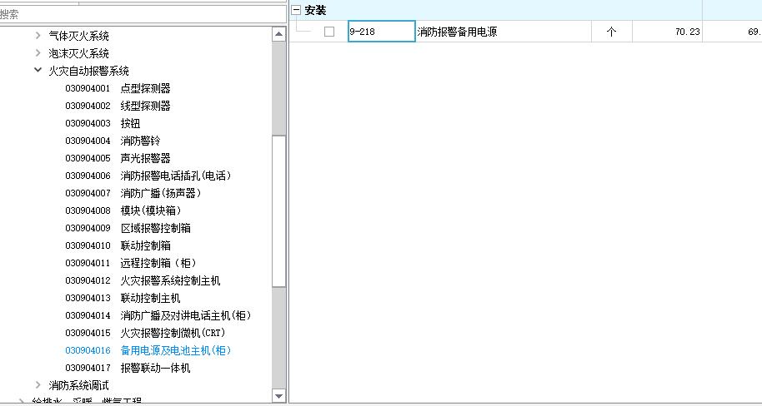The image size is (762, 406).
Task: Click the 消防系统调试 label
Action: 78,385
